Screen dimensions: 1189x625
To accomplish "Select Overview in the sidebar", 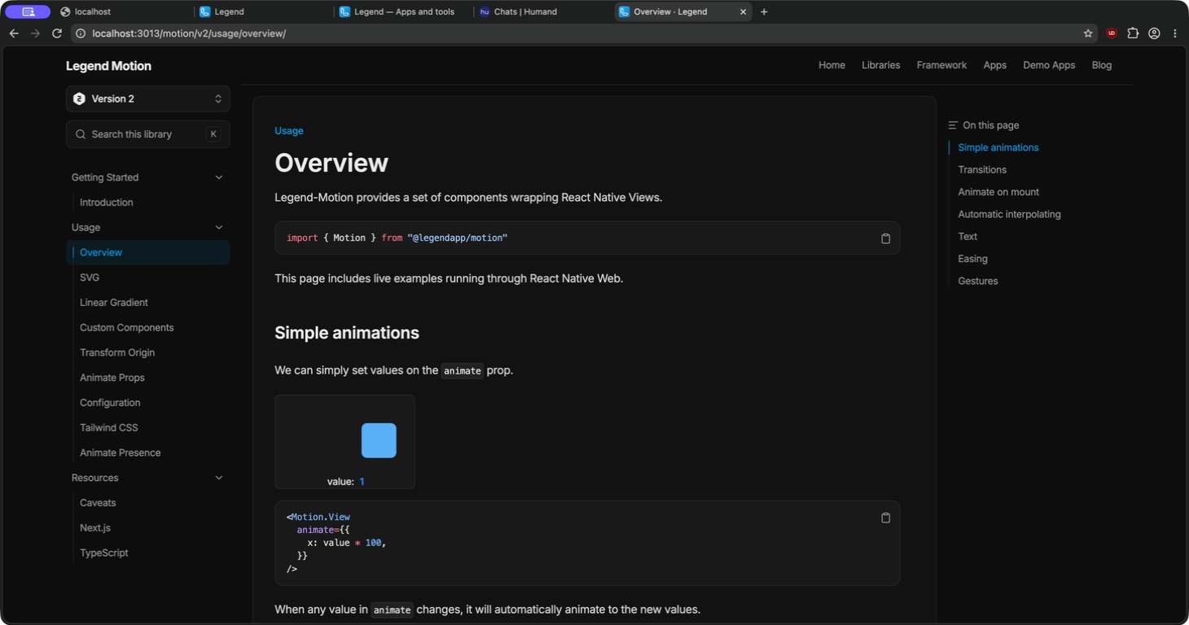I will (x=148, y=252).
